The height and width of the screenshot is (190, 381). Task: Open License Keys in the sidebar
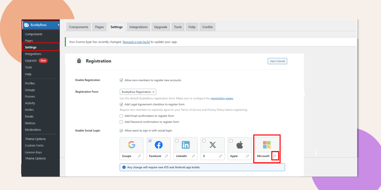pyautogui.click(x=33, y=152)
